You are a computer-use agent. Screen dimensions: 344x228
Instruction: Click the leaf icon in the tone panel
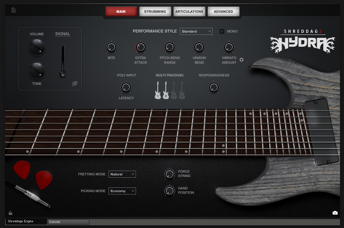pyautogui.click(x=75, y=83)
